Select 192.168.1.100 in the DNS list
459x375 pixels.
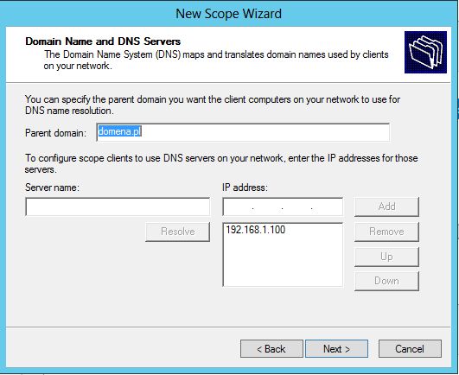tap(256, 230)
